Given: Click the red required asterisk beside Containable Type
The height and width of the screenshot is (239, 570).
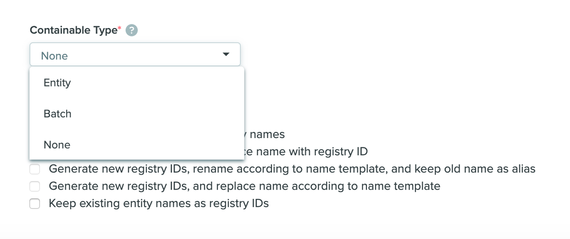Looking at the screenshot, I should coord(119,29).
